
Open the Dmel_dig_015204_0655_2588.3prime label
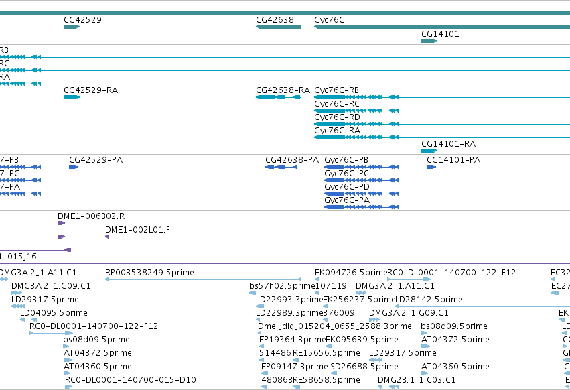click(335, 327)
